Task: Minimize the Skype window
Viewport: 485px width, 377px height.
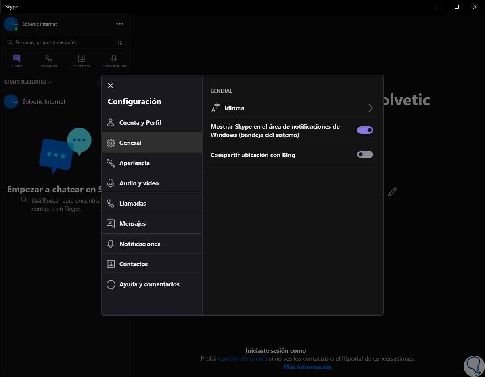Action: pyautogui.click(x=439, y=7)
